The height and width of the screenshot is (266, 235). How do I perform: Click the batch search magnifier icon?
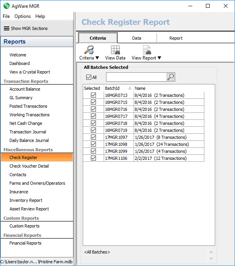pyautogui.click(x=171, y=77)
